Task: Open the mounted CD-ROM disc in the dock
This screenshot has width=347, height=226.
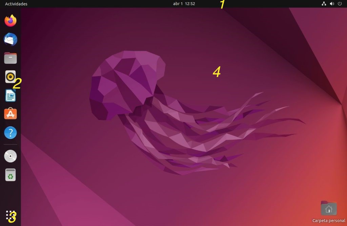Action: (10, 156)
